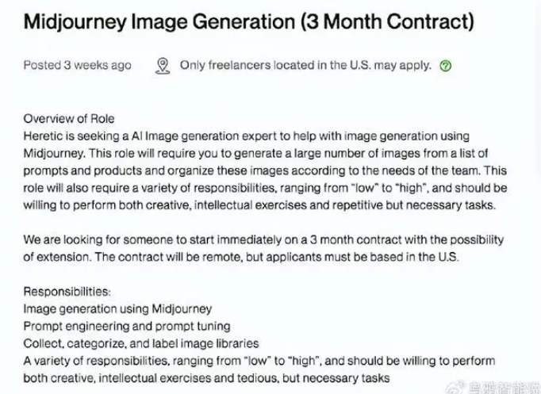The height and width of the screenshot is (394, 541).
Task: Click the line starting 'prompts and products'
Action: [265, 170]
